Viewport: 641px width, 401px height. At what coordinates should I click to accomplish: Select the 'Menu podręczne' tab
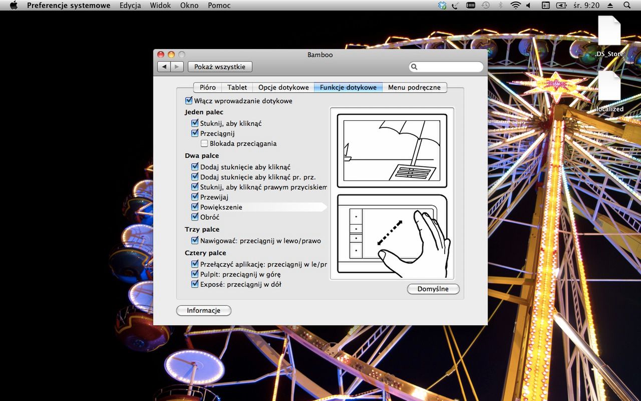tap(414, 87)
